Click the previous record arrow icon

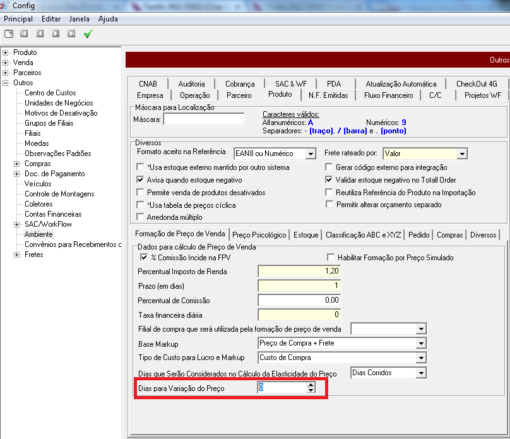coord(40,33)
